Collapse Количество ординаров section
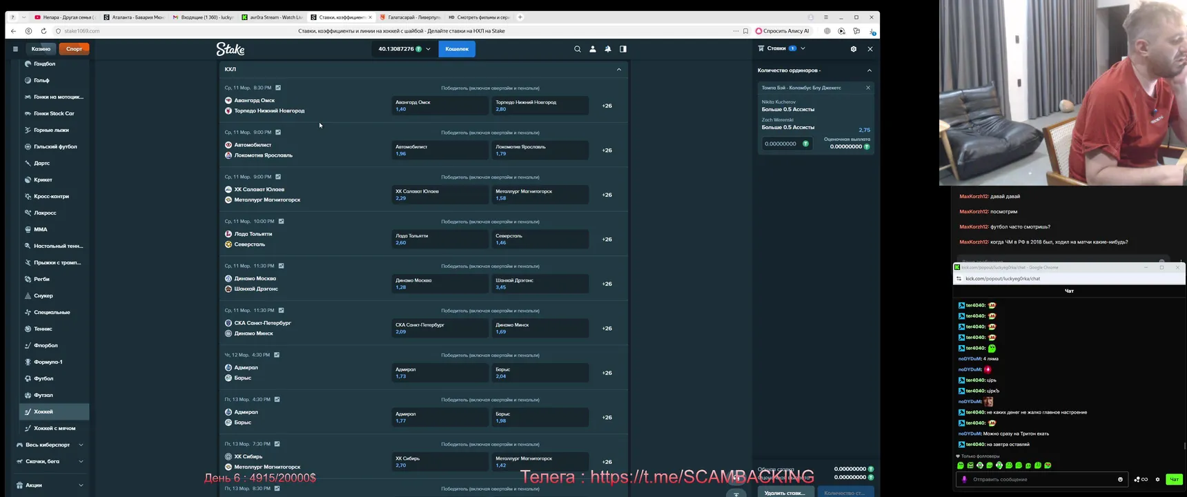Screen dimensions: 1187x497 (x=870, y=70)
